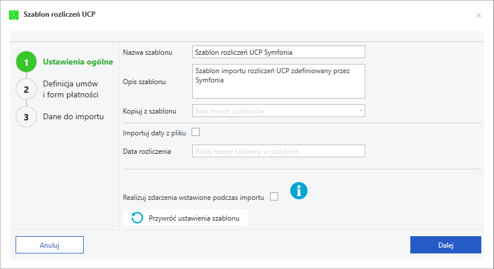Switch to Definicja umów i form płatności
Image resolution: width=494 pixels, height=269 pixels.
pyautogui.click(x=70, y=89)
